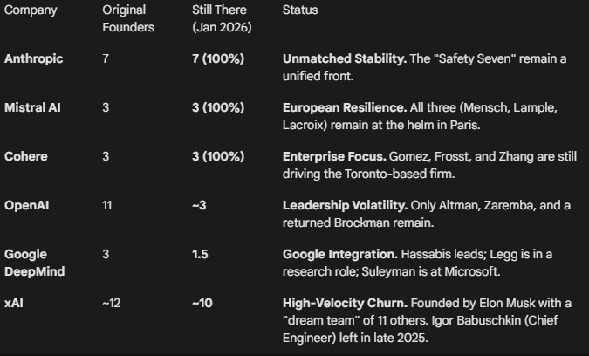
Task: Select the Google DeepMind company cell
Action: [x=35, y=262]
